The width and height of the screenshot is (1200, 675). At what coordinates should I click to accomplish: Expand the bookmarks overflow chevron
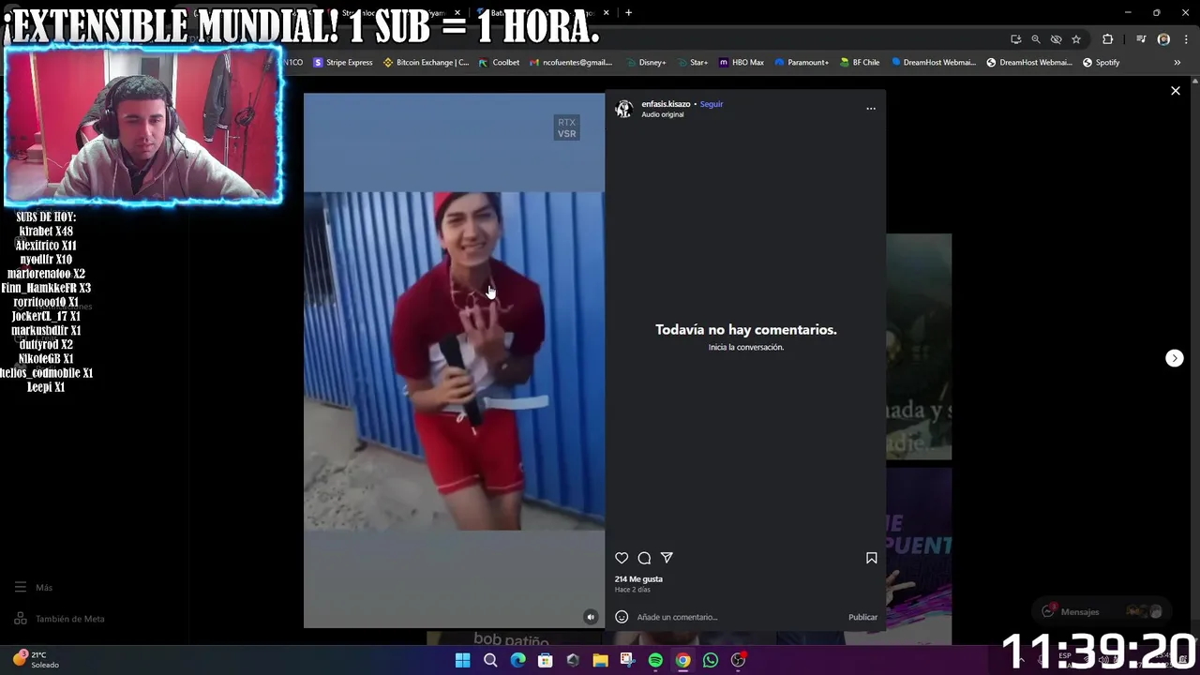[x=1177, y=63]
